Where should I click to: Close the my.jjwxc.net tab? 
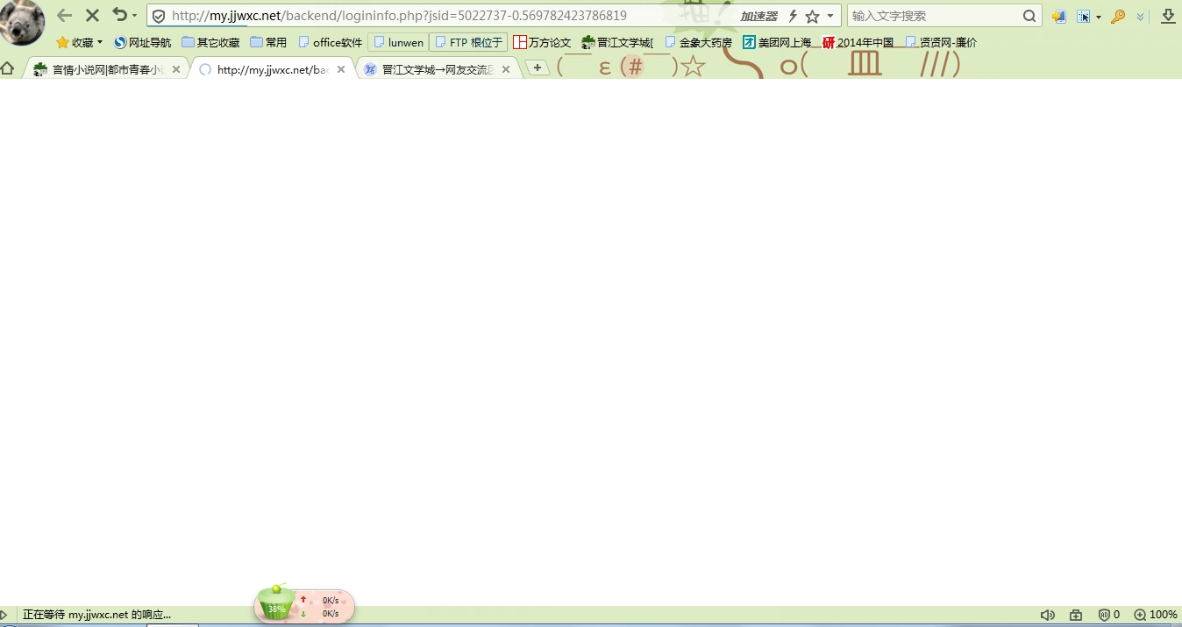click(x=341, y=69)
